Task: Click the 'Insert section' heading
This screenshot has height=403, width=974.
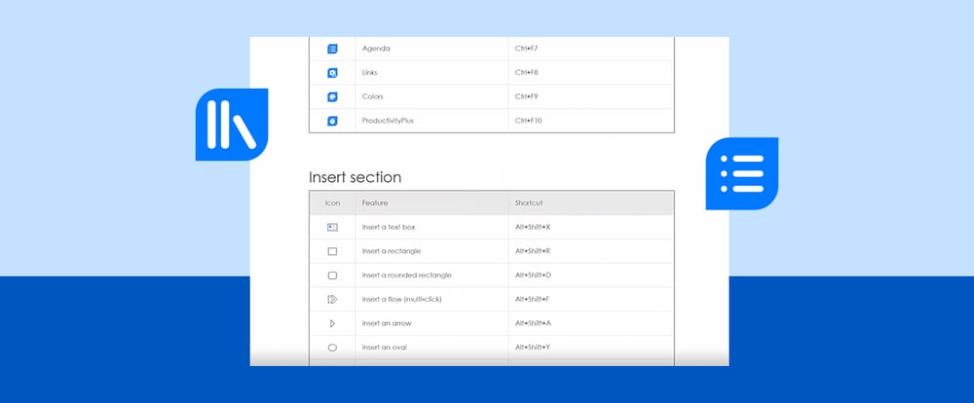Action: (355, 177)
